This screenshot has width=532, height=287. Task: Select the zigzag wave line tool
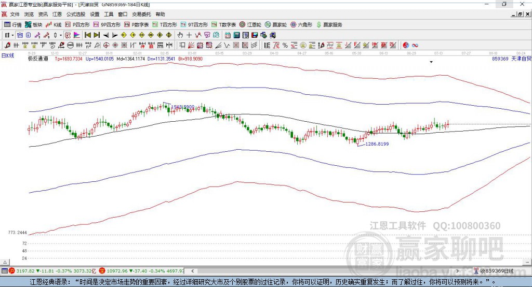(227, 46)
